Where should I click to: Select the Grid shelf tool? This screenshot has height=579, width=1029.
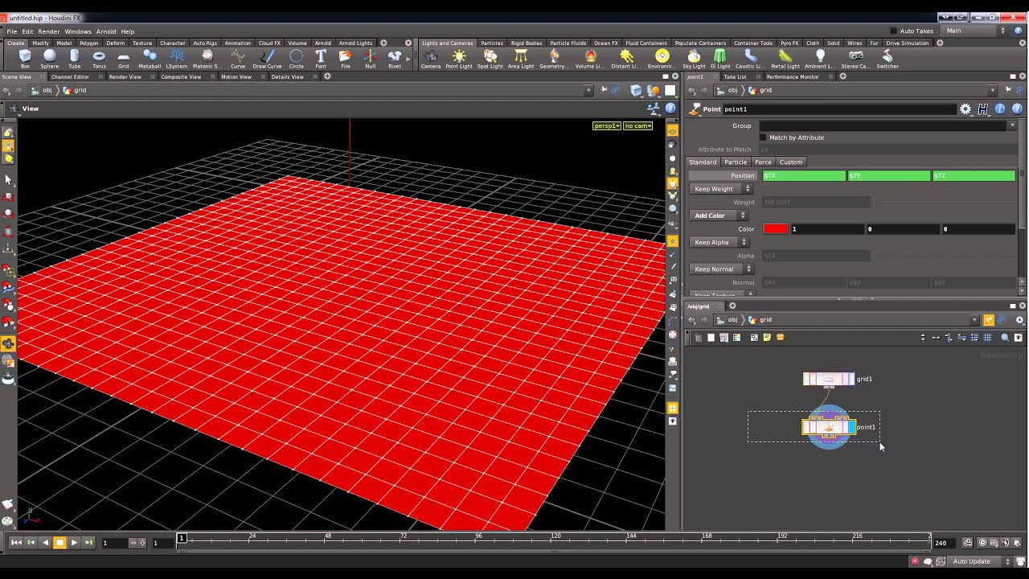tap(123, 59)
